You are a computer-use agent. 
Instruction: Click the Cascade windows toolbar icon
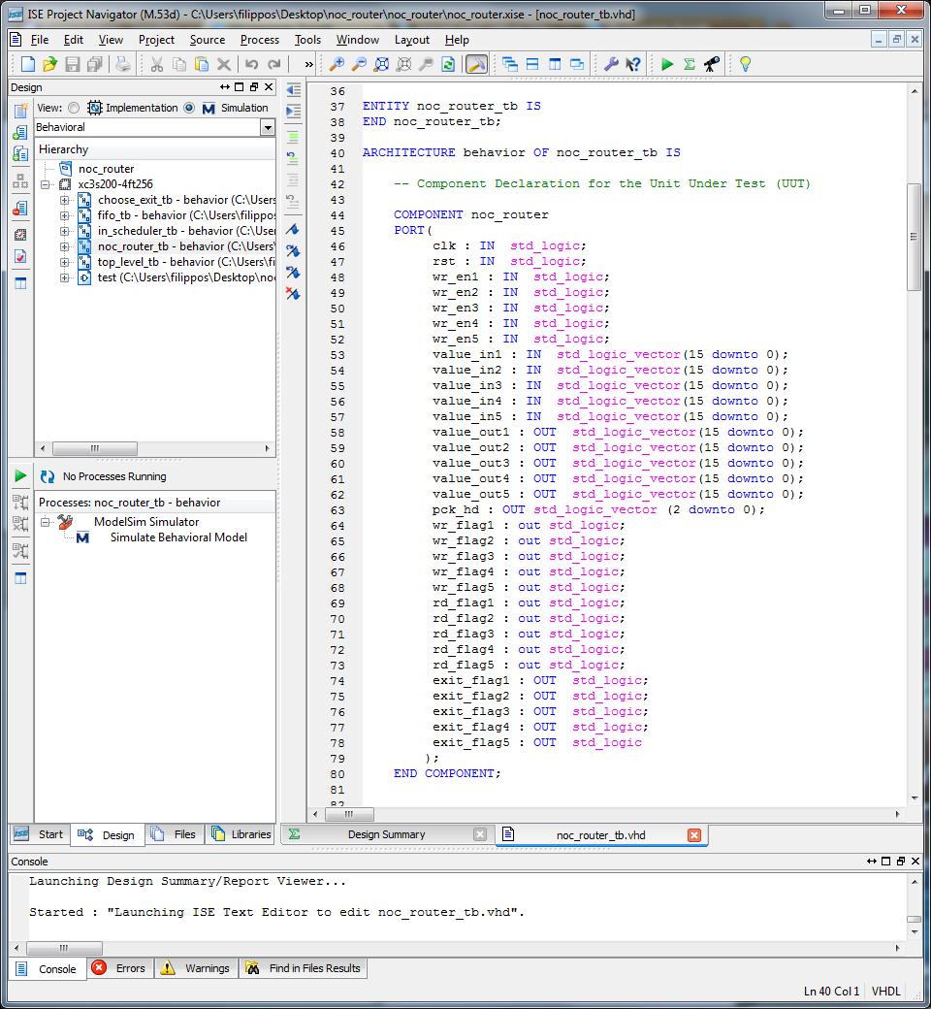point(509,64)
